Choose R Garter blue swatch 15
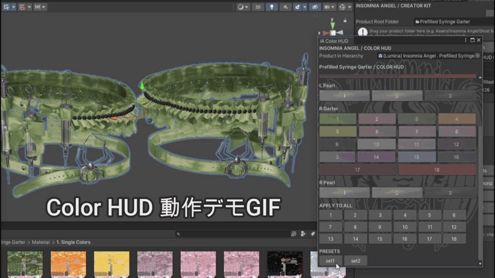This screenshot has width=495, height=278. click(x=417, y=157)
